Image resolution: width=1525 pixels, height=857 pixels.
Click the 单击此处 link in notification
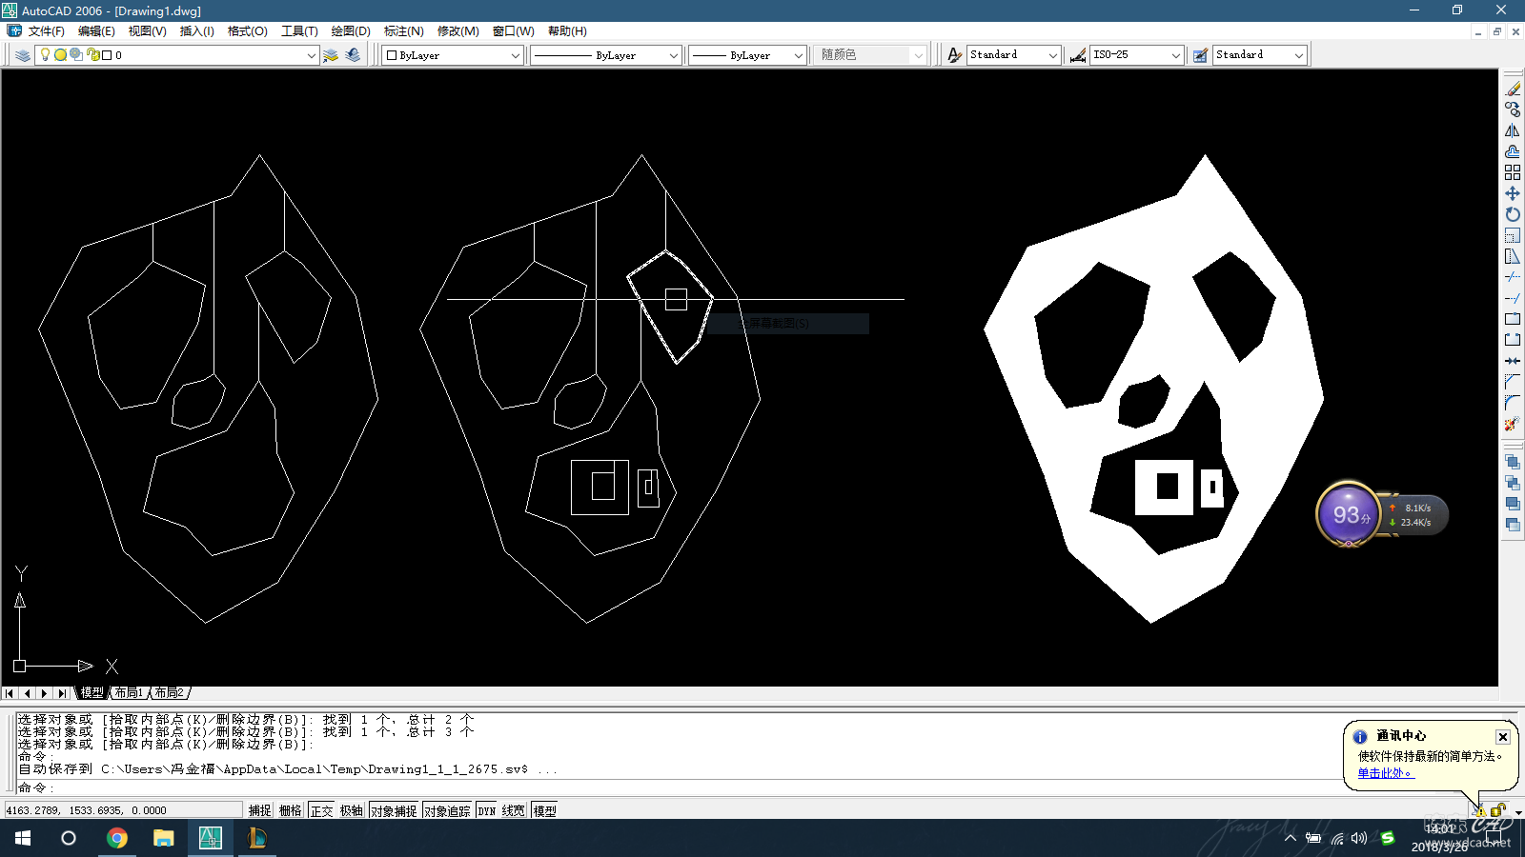(x=1385, y=773)
